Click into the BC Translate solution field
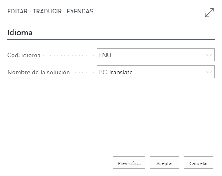Image resolution: width=222 pixels, height=176 pixels. 156,72
